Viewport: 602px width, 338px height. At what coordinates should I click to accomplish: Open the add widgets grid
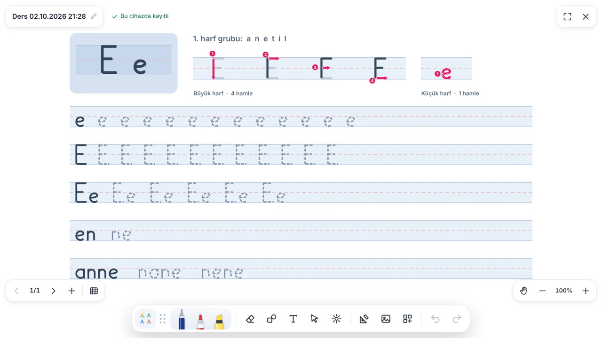click(x=407, y=319)
